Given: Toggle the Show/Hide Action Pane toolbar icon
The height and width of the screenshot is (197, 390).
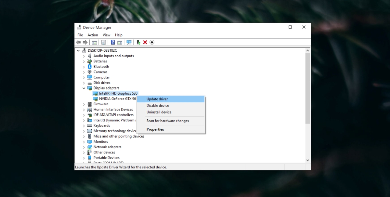Looking at the screenshot, I should [x=120, y=42].
